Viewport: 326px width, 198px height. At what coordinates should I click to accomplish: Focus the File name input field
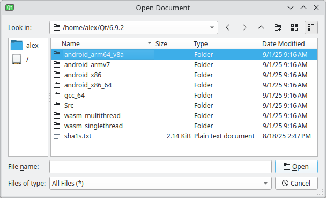coord(160,166)
